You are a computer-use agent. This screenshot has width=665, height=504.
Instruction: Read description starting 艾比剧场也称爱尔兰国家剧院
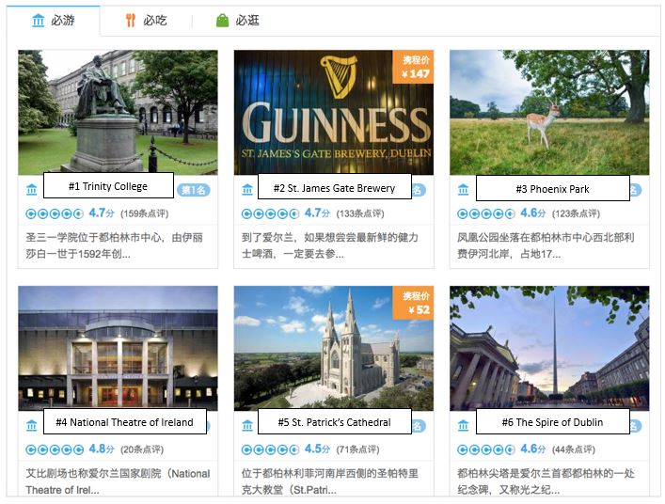click(x=118, y=481)
